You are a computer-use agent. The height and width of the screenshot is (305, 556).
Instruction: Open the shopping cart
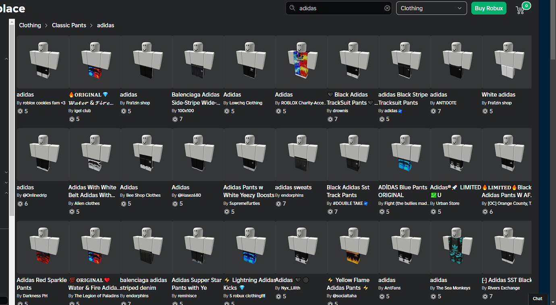pyautogui.click(x=520, y=10)
